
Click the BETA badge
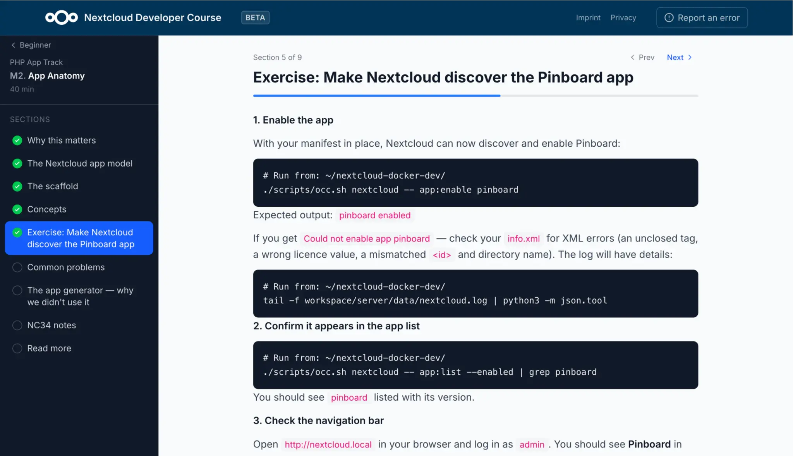(x=255, y=17)
